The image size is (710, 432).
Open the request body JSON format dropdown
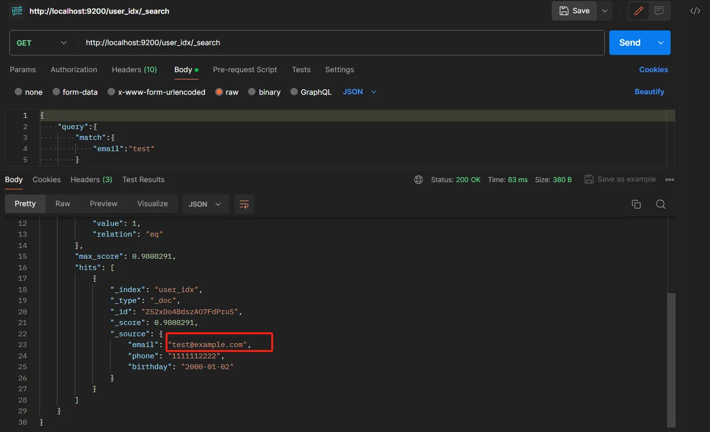pos(360,92)
